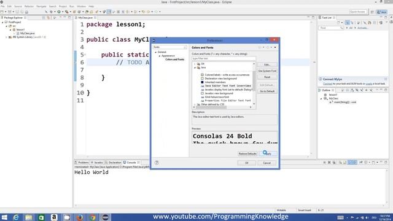Screen dimensions: 393x221
Task: Toggle Categorized view in Task List toolbar
Action: click(348, 23)
